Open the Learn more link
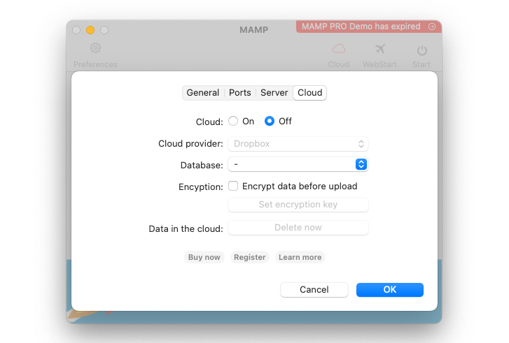 (x=300, y=257)
